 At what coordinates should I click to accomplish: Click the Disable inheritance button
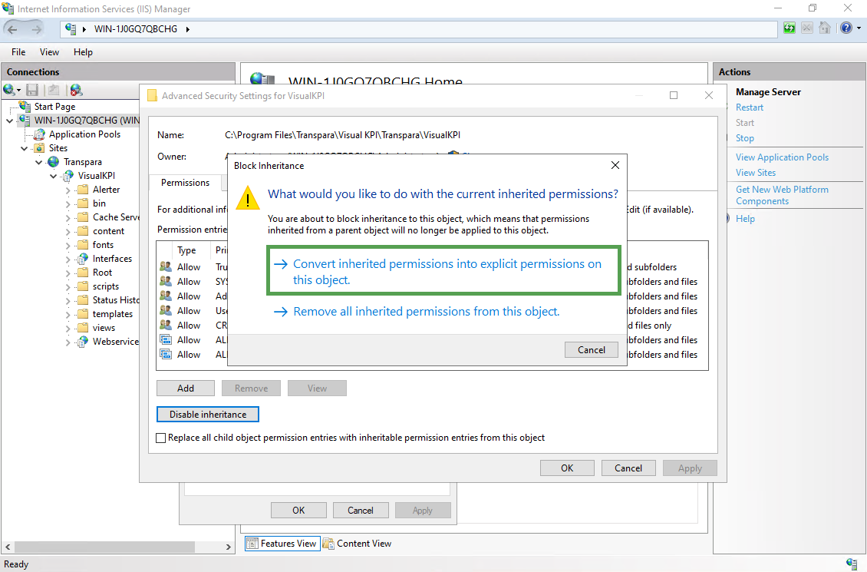click(x=208, y=415)
